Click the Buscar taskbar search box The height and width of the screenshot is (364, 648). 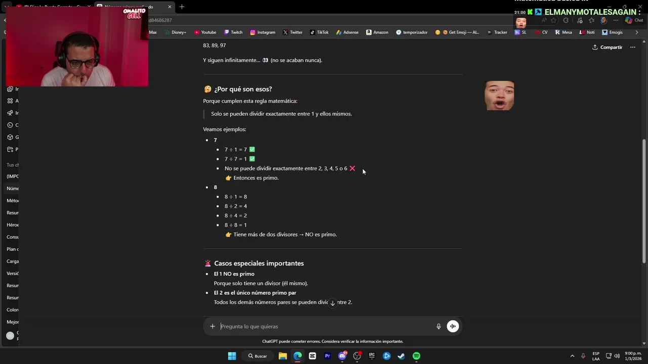(257, 356)
